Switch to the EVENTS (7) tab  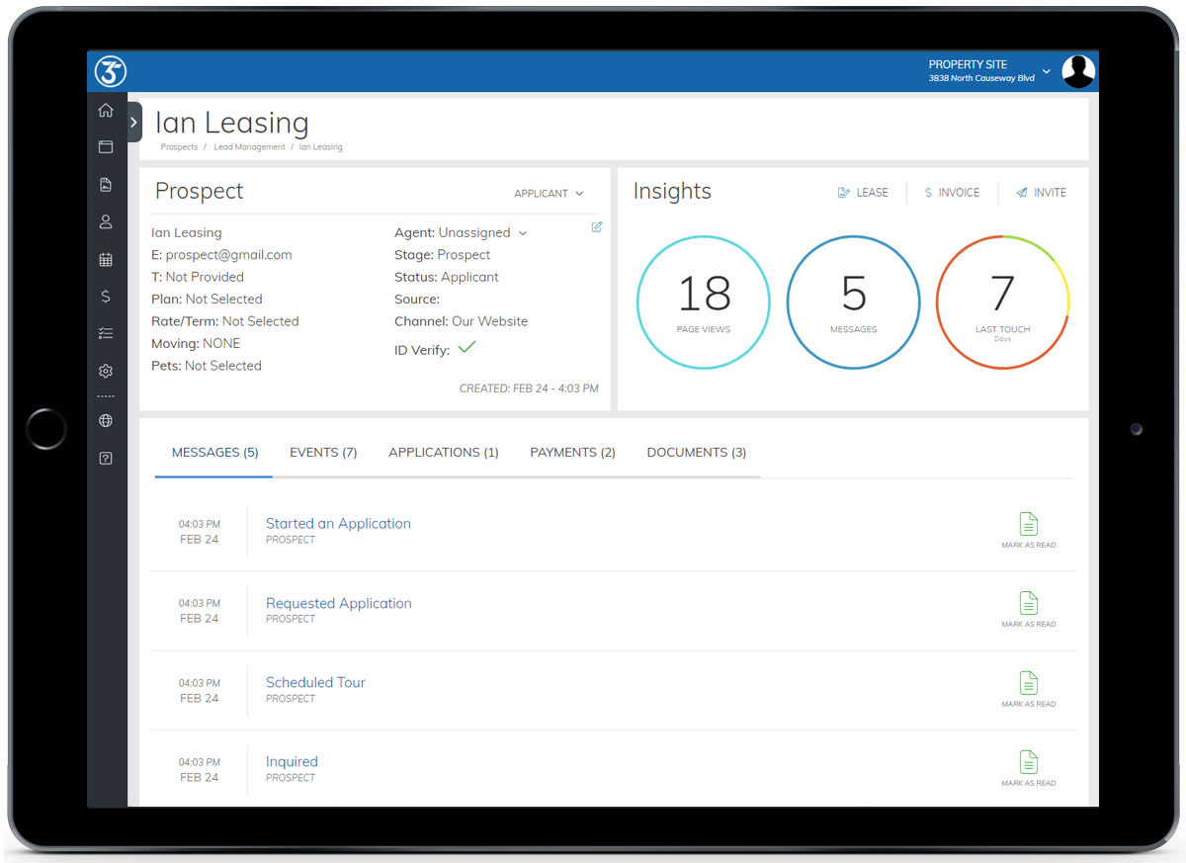tap(323, 452)
